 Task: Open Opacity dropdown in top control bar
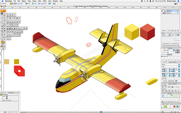tap(49, 4)
